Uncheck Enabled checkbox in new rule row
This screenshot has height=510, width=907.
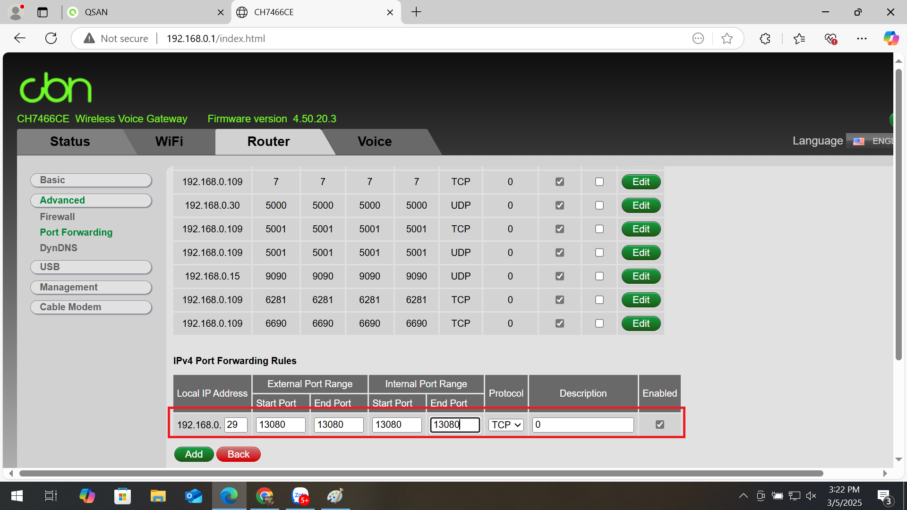[659, 425]
